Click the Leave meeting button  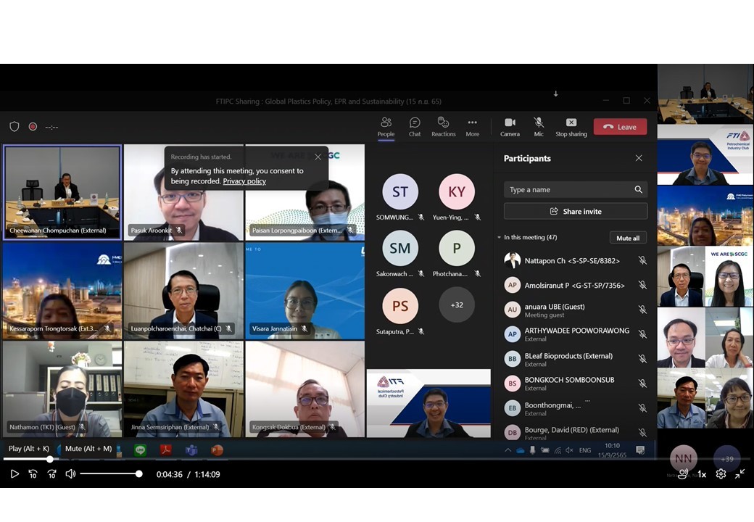[x=620, y=127]
